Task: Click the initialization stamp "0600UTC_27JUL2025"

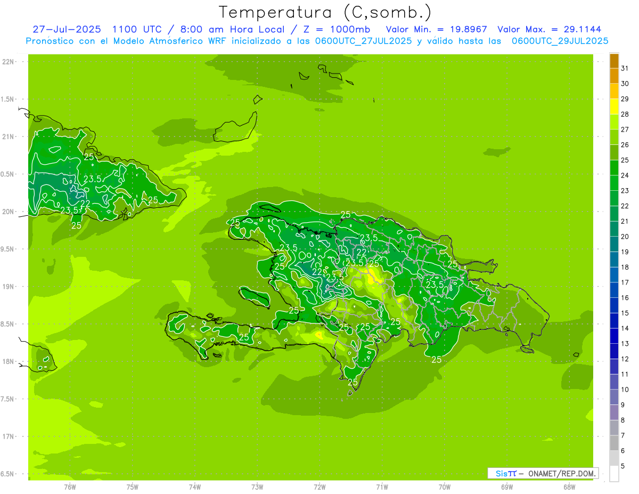Action: (363, 41)
